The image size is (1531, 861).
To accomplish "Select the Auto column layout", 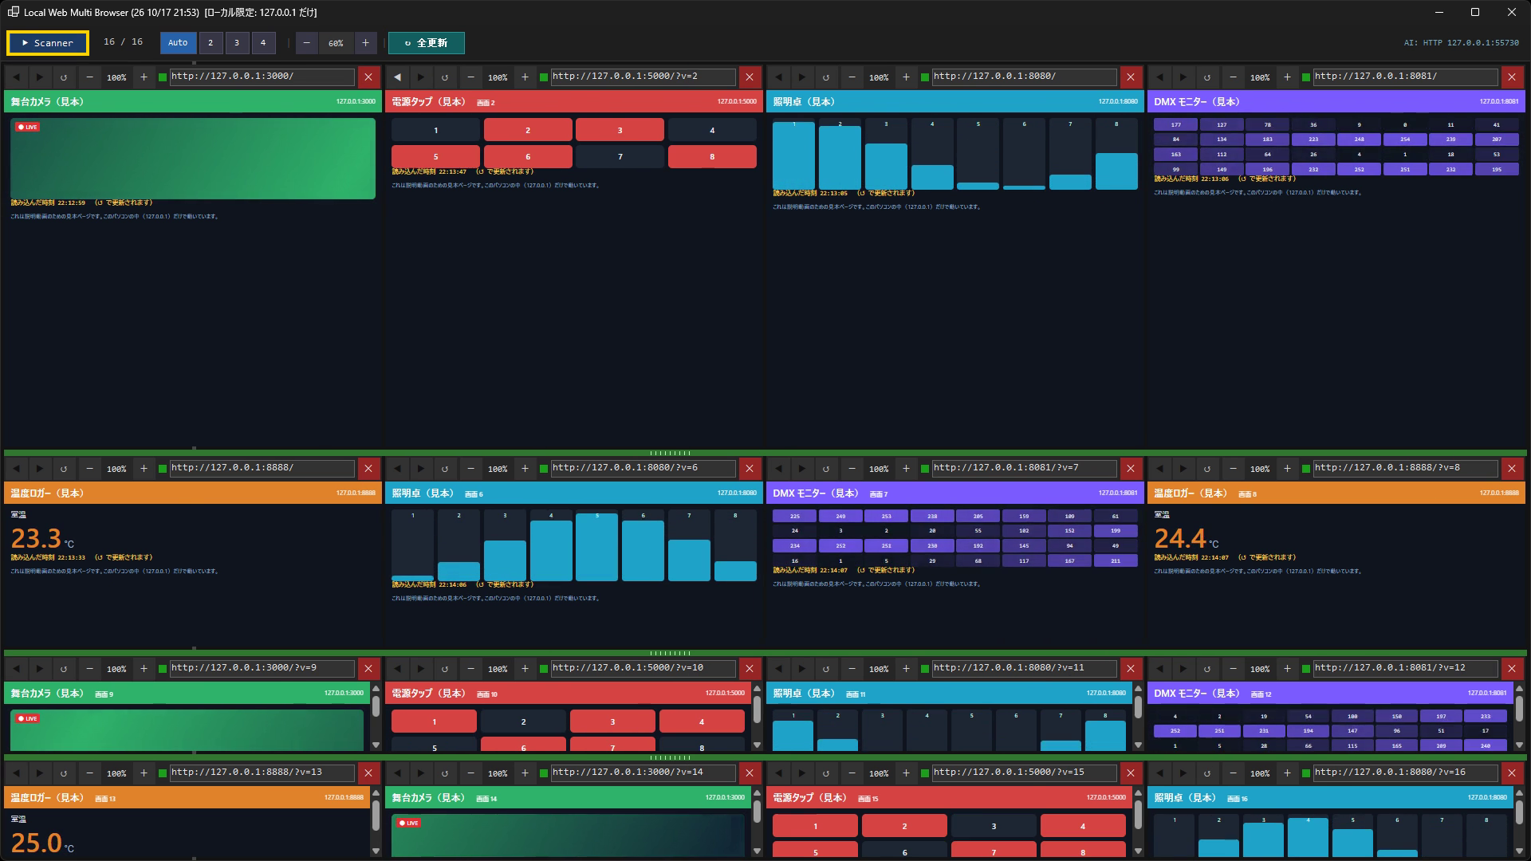I will (178, 43).
